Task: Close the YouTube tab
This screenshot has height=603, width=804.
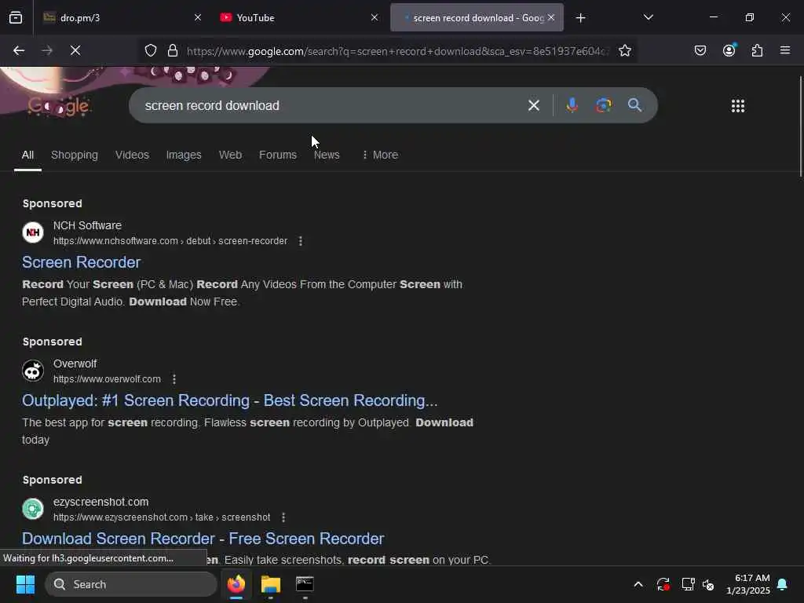Action: tap(375, 17)
